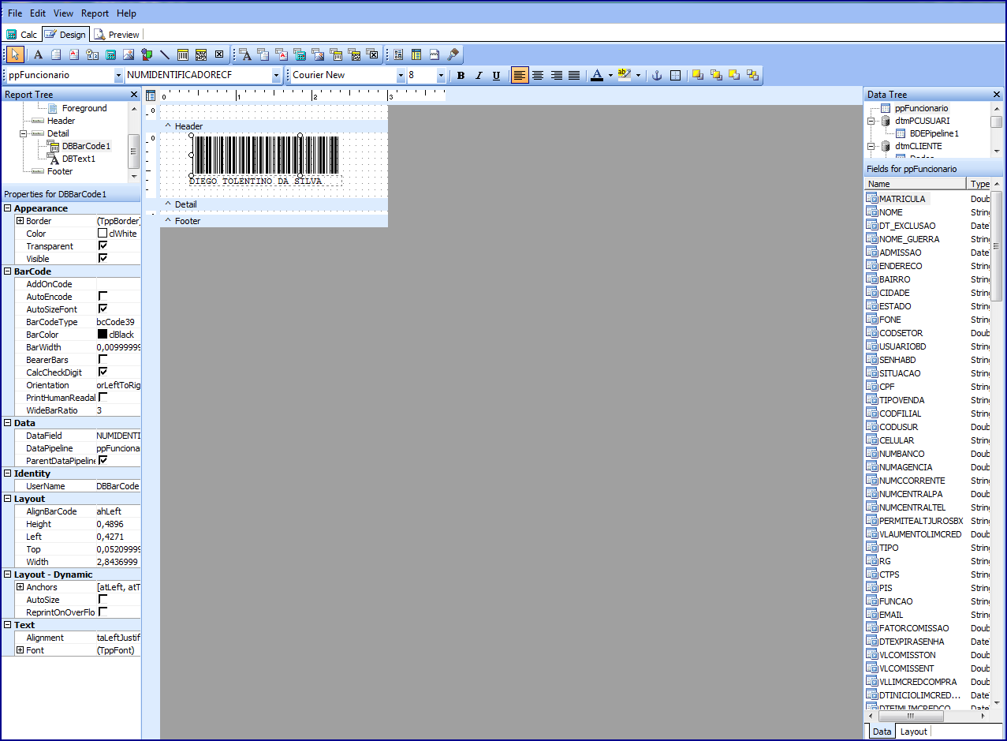1007x741 pixels.
Task: Open the font size 8 dropdown
Action: click(441, 75)
